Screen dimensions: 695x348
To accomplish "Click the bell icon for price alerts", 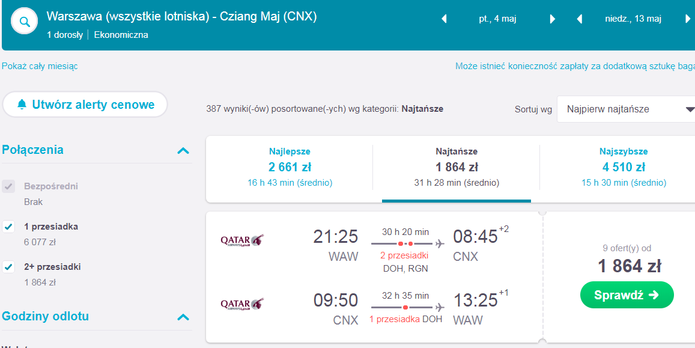I will click(x=21, y=105).
